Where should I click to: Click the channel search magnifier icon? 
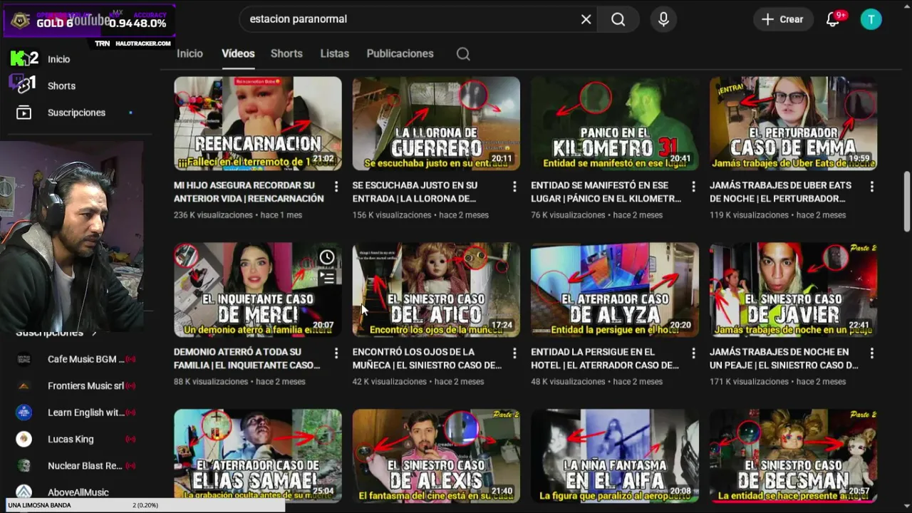click(x=463, y=53)
